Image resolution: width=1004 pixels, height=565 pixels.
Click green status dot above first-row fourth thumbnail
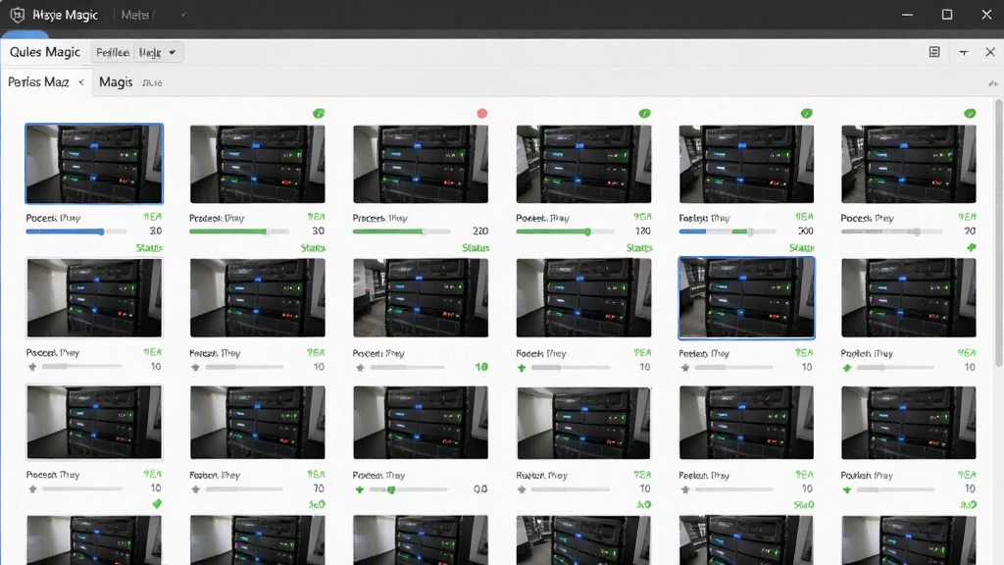pyautogui.click(x=645, y=114)
